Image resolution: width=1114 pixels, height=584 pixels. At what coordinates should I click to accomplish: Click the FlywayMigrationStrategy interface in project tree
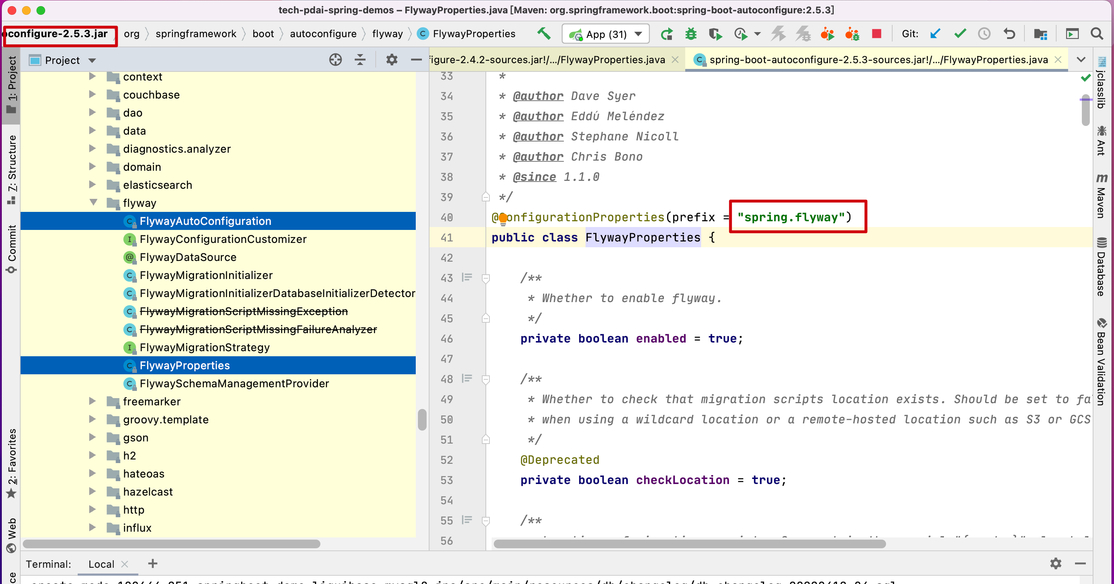[204, 347]
